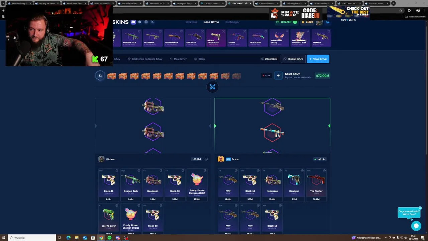Open the Facebook social icon
The width and height of the screenshot is (428, 241).
pos(140,22)
